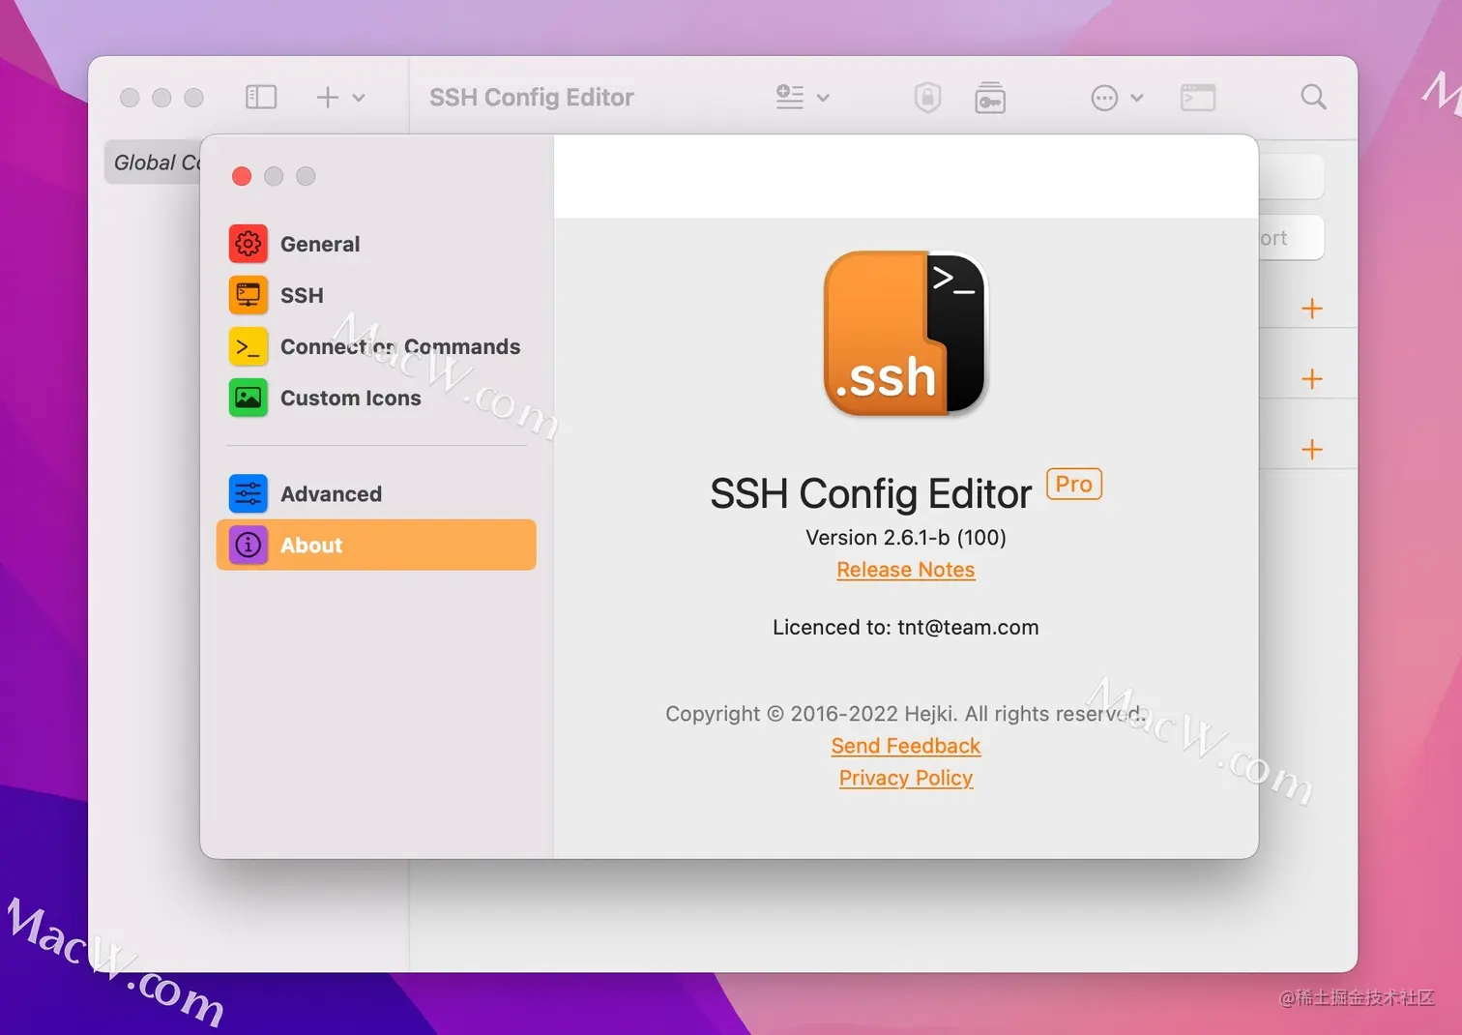Expand the chevron beside the ellipsis icon
Screen dimensions: 1462x1035
(x=1137, y=98)
